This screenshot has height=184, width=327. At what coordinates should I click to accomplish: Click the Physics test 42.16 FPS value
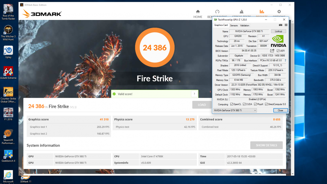(x=190, y=127)
